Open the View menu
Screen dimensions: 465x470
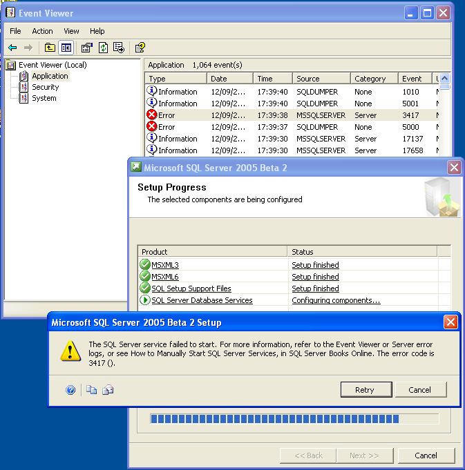tap(71, 31)
